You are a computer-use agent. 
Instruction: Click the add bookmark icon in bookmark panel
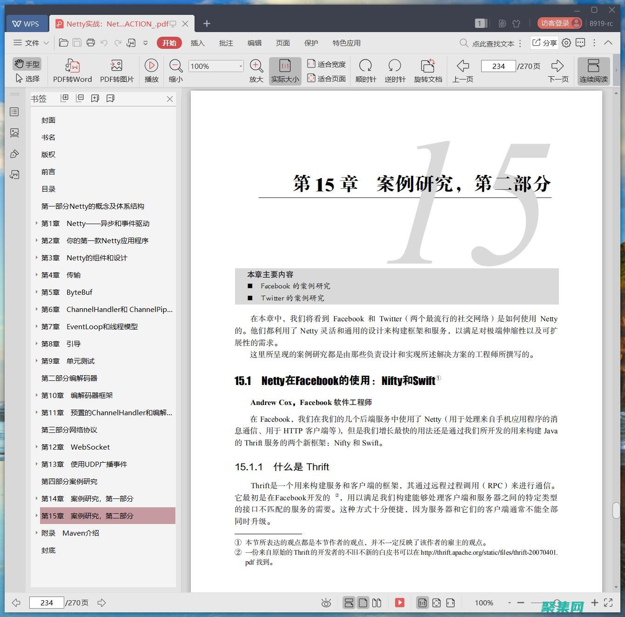[x=95, y=98]
